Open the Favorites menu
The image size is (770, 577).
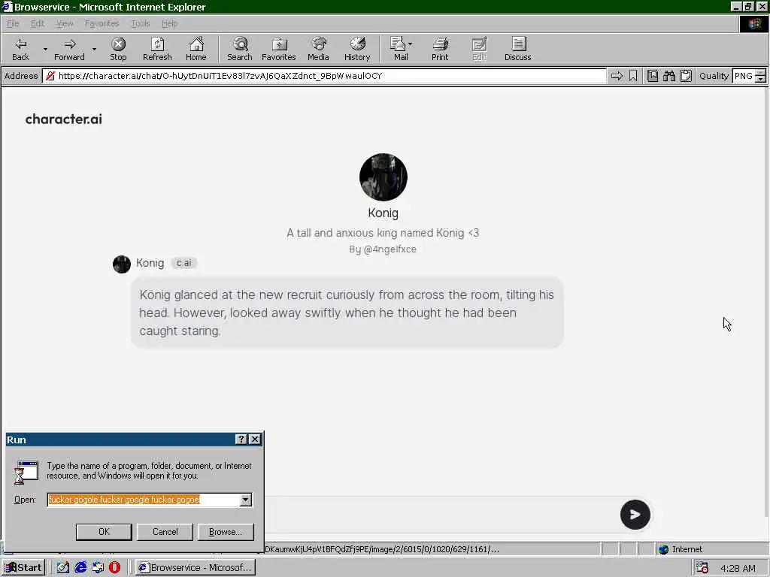point(102,23)
